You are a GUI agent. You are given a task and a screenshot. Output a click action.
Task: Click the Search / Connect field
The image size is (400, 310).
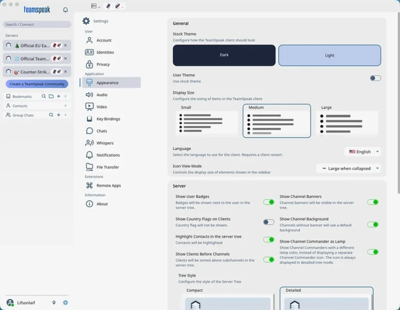pyautogui.click(x=37, y=25)
